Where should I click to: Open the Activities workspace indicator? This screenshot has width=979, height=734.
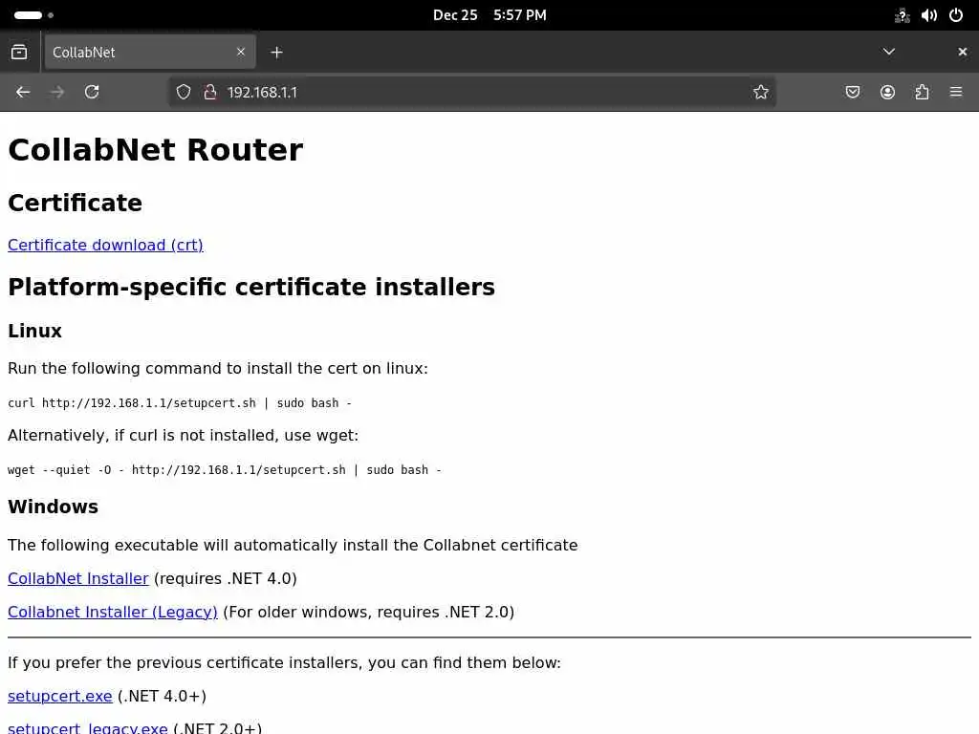(x=33, y=15)
